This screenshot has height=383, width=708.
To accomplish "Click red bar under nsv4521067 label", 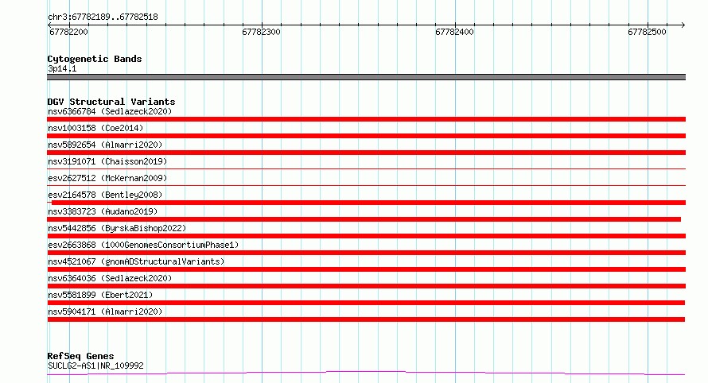I will pyautogui.click(x=366, y=269).
